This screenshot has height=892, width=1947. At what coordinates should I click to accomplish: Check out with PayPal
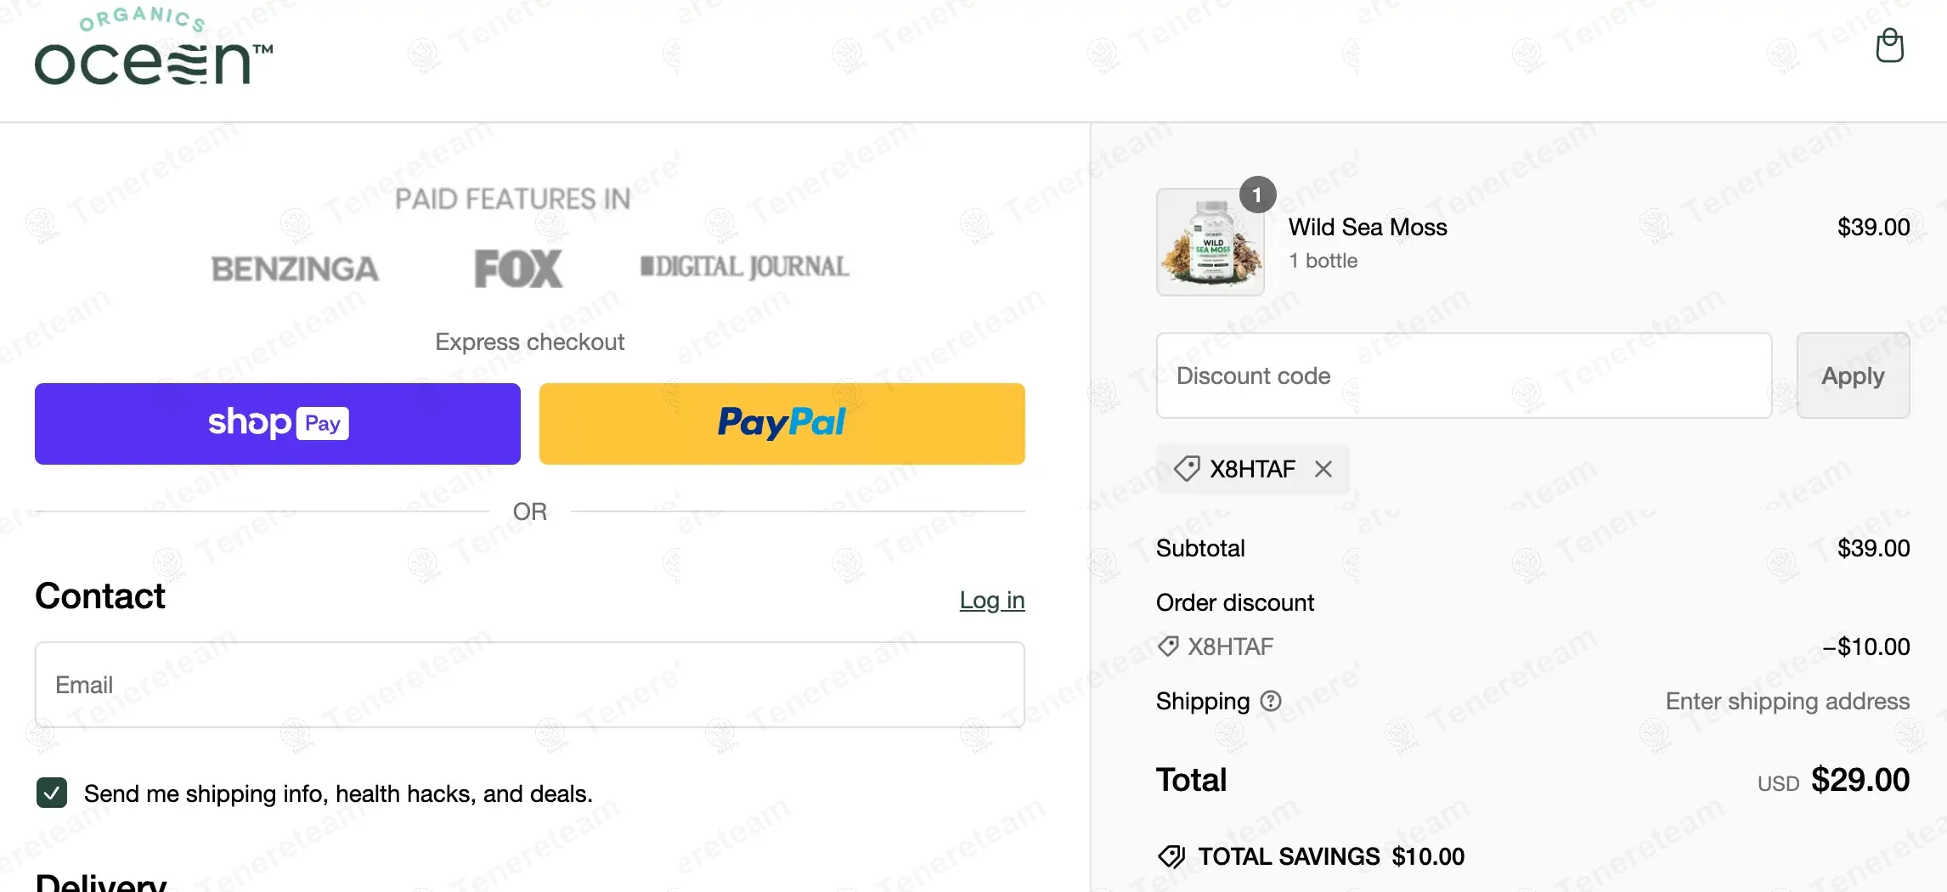click(x=782, y=423)
